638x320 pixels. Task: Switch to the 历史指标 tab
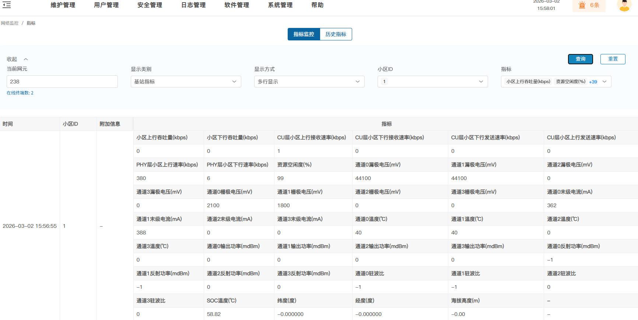point(336,34)
